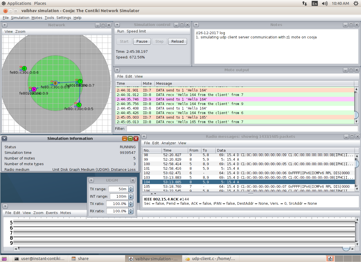Click the Reload simulation button
Viewport: 361px width, 262px height.
click(x=177, y=41)
